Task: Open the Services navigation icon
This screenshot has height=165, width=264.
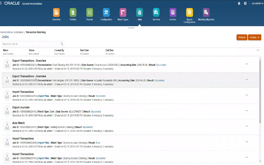Action: pyautogui.click(x=156, y=13)
